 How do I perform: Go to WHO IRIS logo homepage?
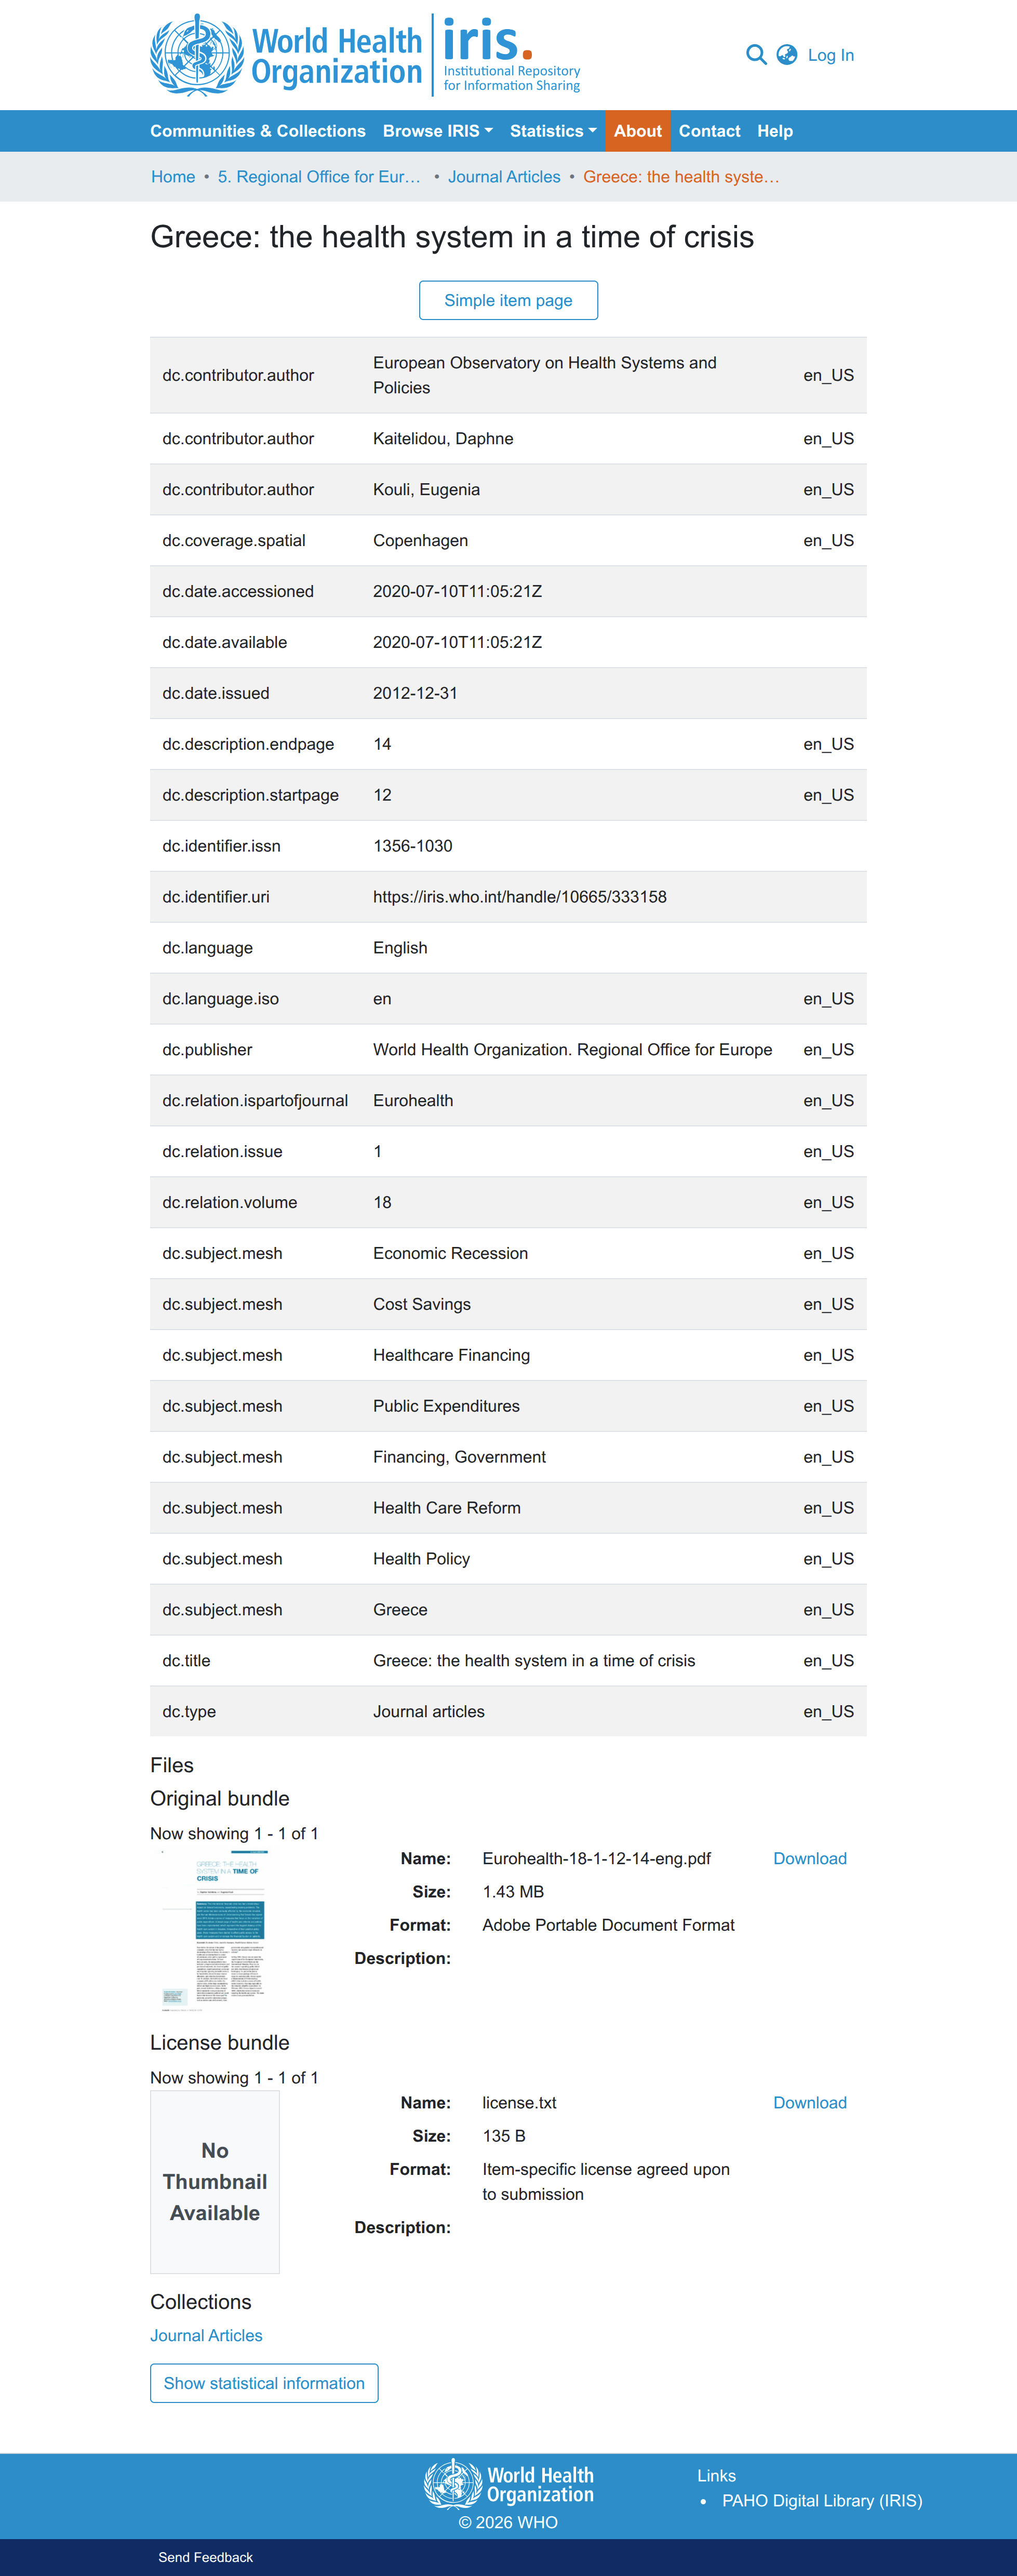pos(366,55)
